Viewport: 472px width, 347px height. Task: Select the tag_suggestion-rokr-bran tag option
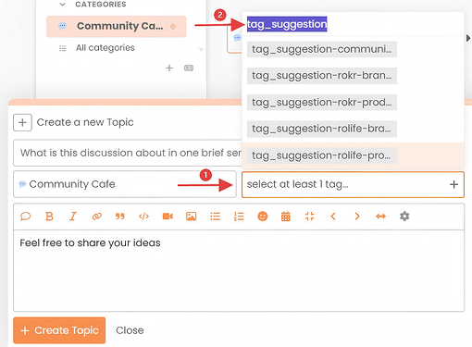click(322, 76)
